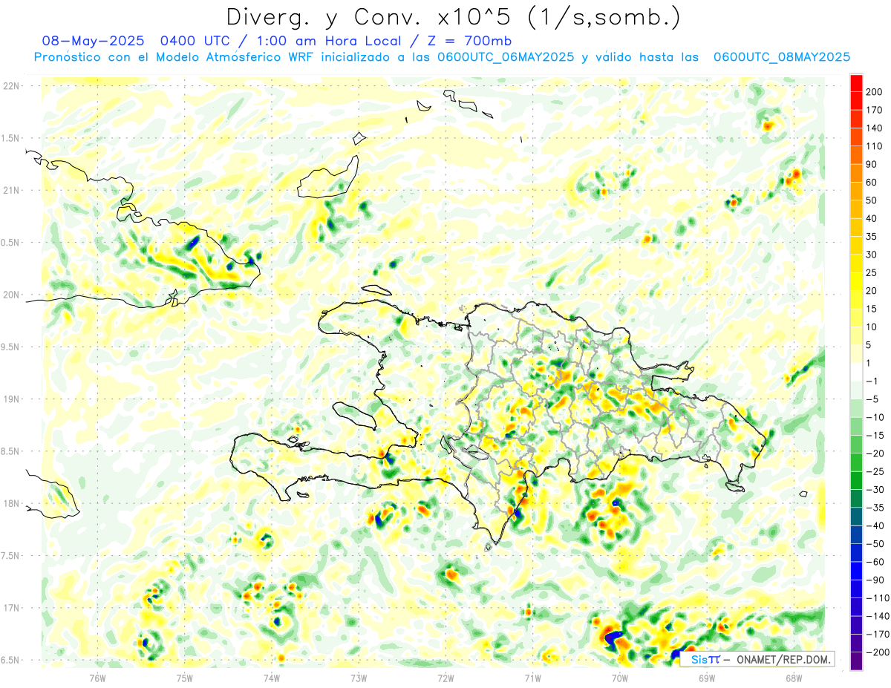Image resolution: width=891 pixels, height=688 pixels.
Task: Click the longitude label '75W'
Action: (185, 678)
